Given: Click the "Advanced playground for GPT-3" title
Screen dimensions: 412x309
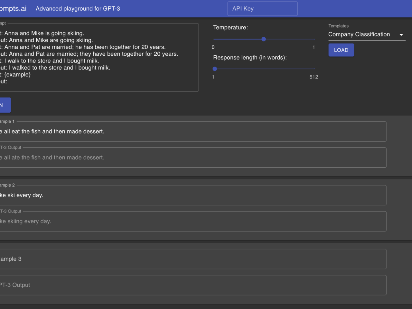Looking at the screenshot, I should [x=78, y=9].
